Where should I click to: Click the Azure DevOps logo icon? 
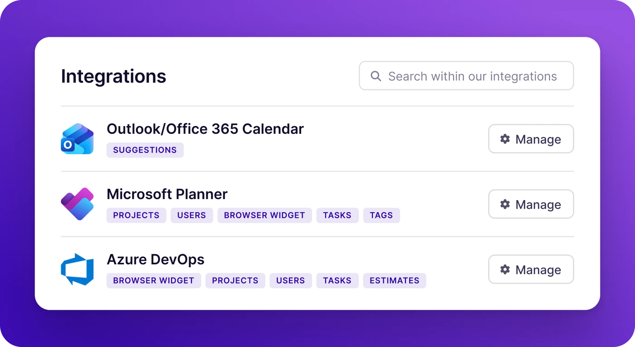tap(77, 269)
